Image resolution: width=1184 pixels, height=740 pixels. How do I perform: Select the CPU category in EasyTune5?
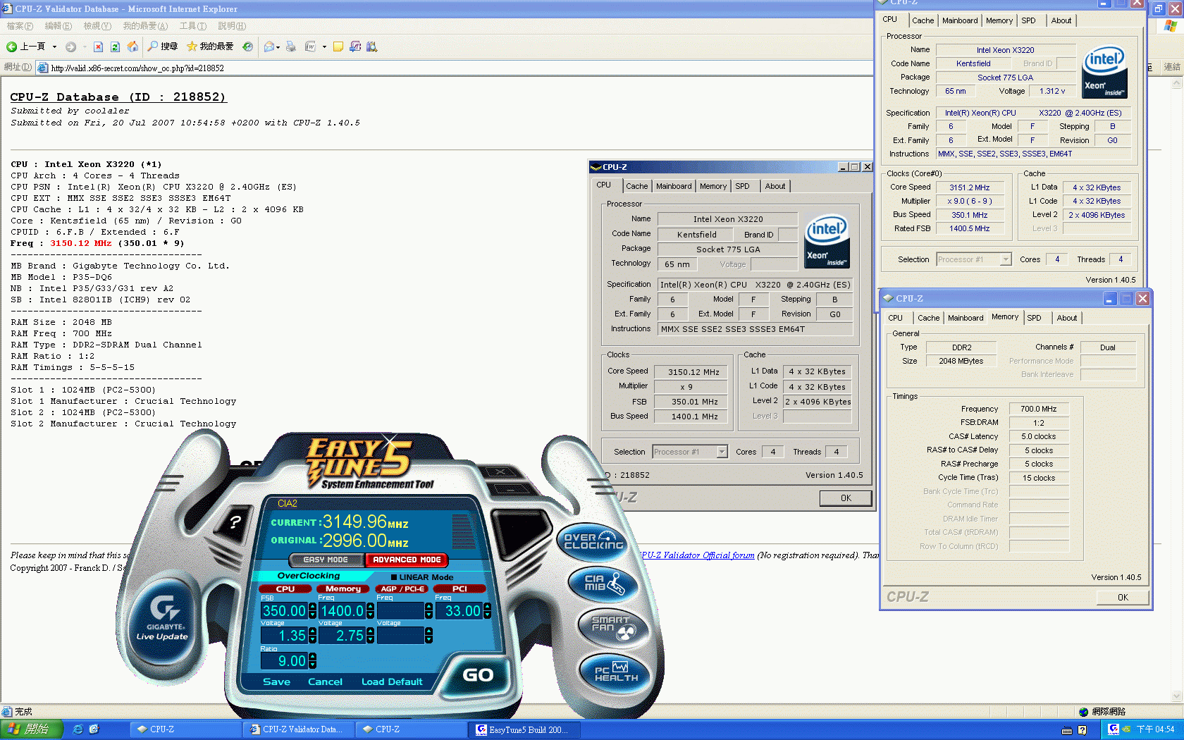(x=285, y=588)
